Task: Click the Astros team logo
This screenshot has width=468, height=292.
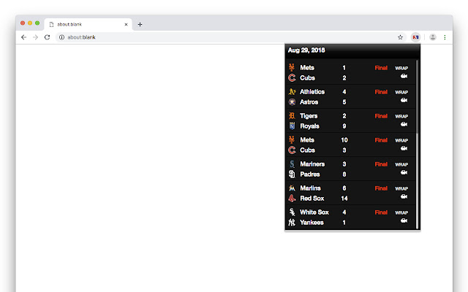Action: click(292, 102)
